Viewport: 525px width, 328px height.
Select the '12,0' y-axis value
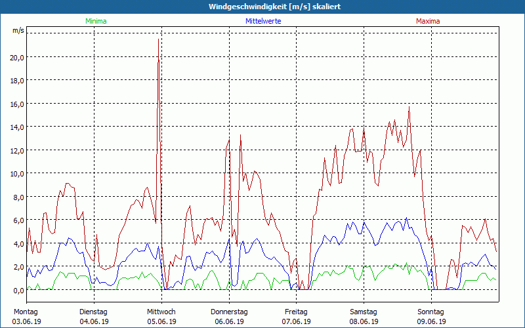pos(17,151)
